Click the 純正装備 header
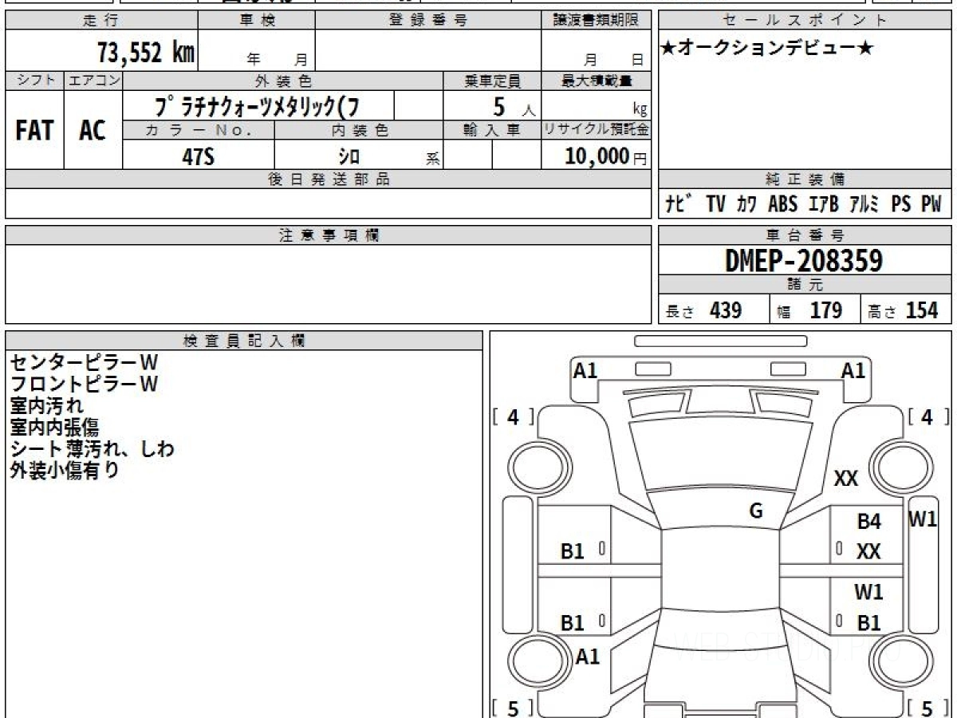Image resolution: width=957 pixels, height=718 pixels. pos(805,179)
